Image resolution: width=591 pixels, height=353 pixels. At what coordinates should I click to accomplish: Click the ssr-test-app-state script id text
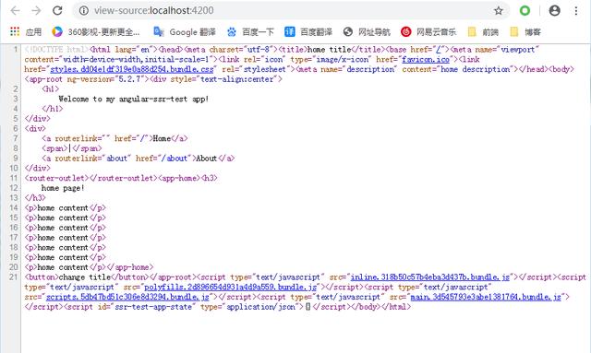[153, 307]
